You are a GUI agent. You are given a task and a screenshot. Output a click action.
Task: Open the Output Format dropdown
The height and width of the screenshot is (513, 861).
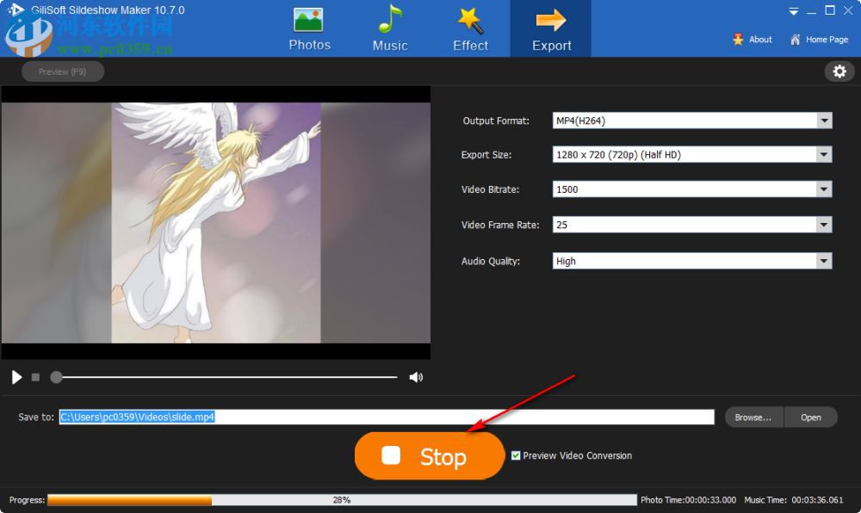tap(824, 121)
